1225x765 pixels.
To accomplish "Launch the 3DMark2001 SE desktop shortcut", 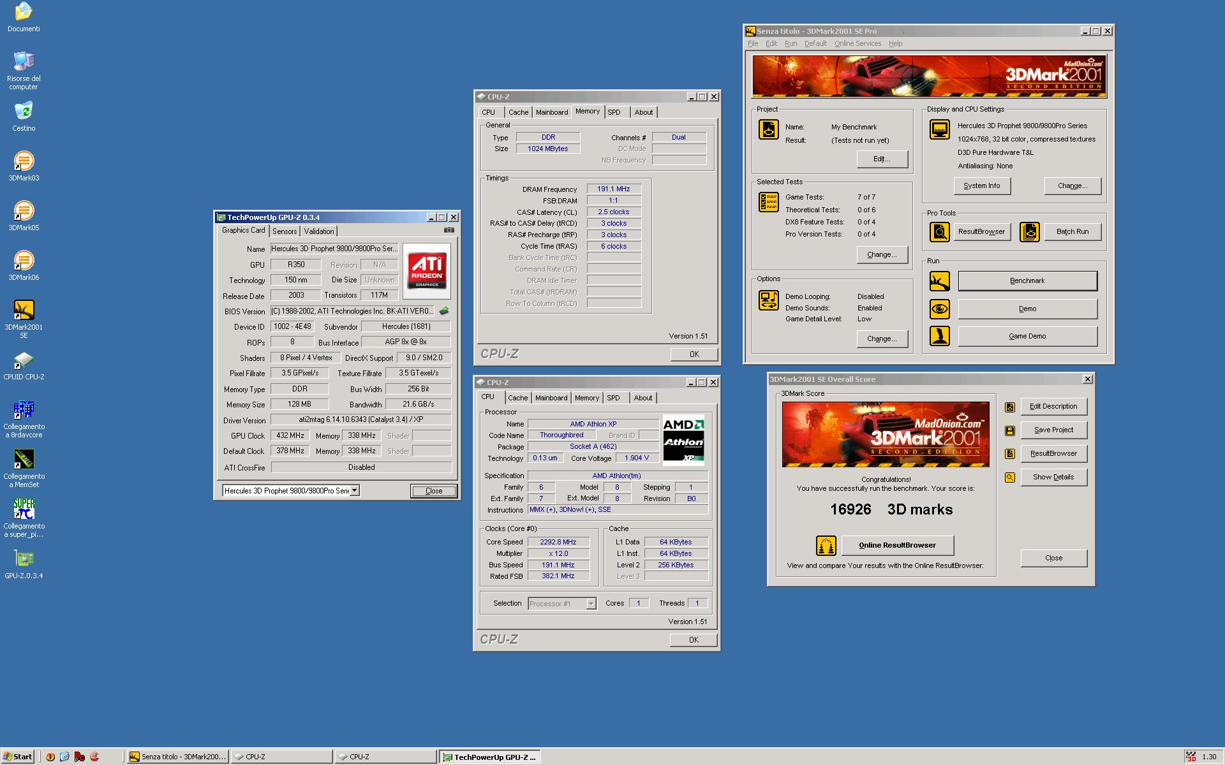I will [24, 310].
